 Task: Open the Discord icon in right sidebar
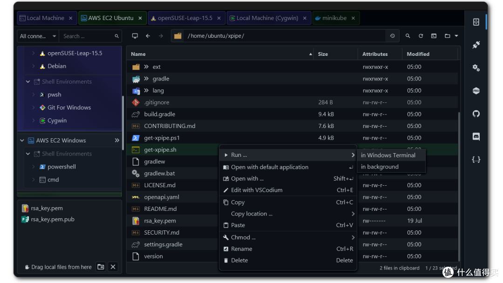[x=476, y=136]
